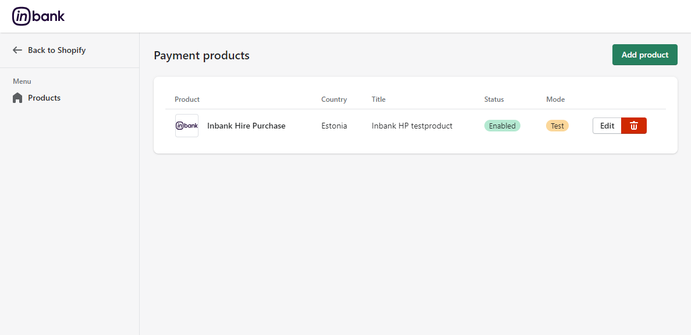Screen dimensions: 691x335
Task: Click the Products home icon in sidebar
Action: click(17, 98)
